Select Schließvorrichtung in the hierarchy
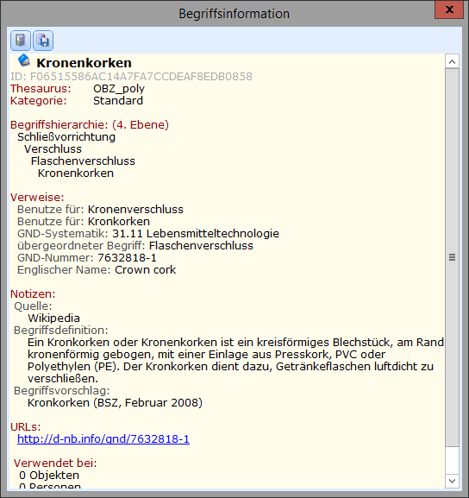Viewport: 469px width, 498px height. (66, 137)
